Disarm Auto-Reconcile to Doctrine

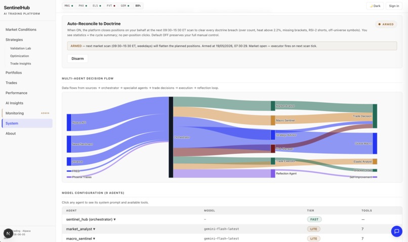click(77, 58)
